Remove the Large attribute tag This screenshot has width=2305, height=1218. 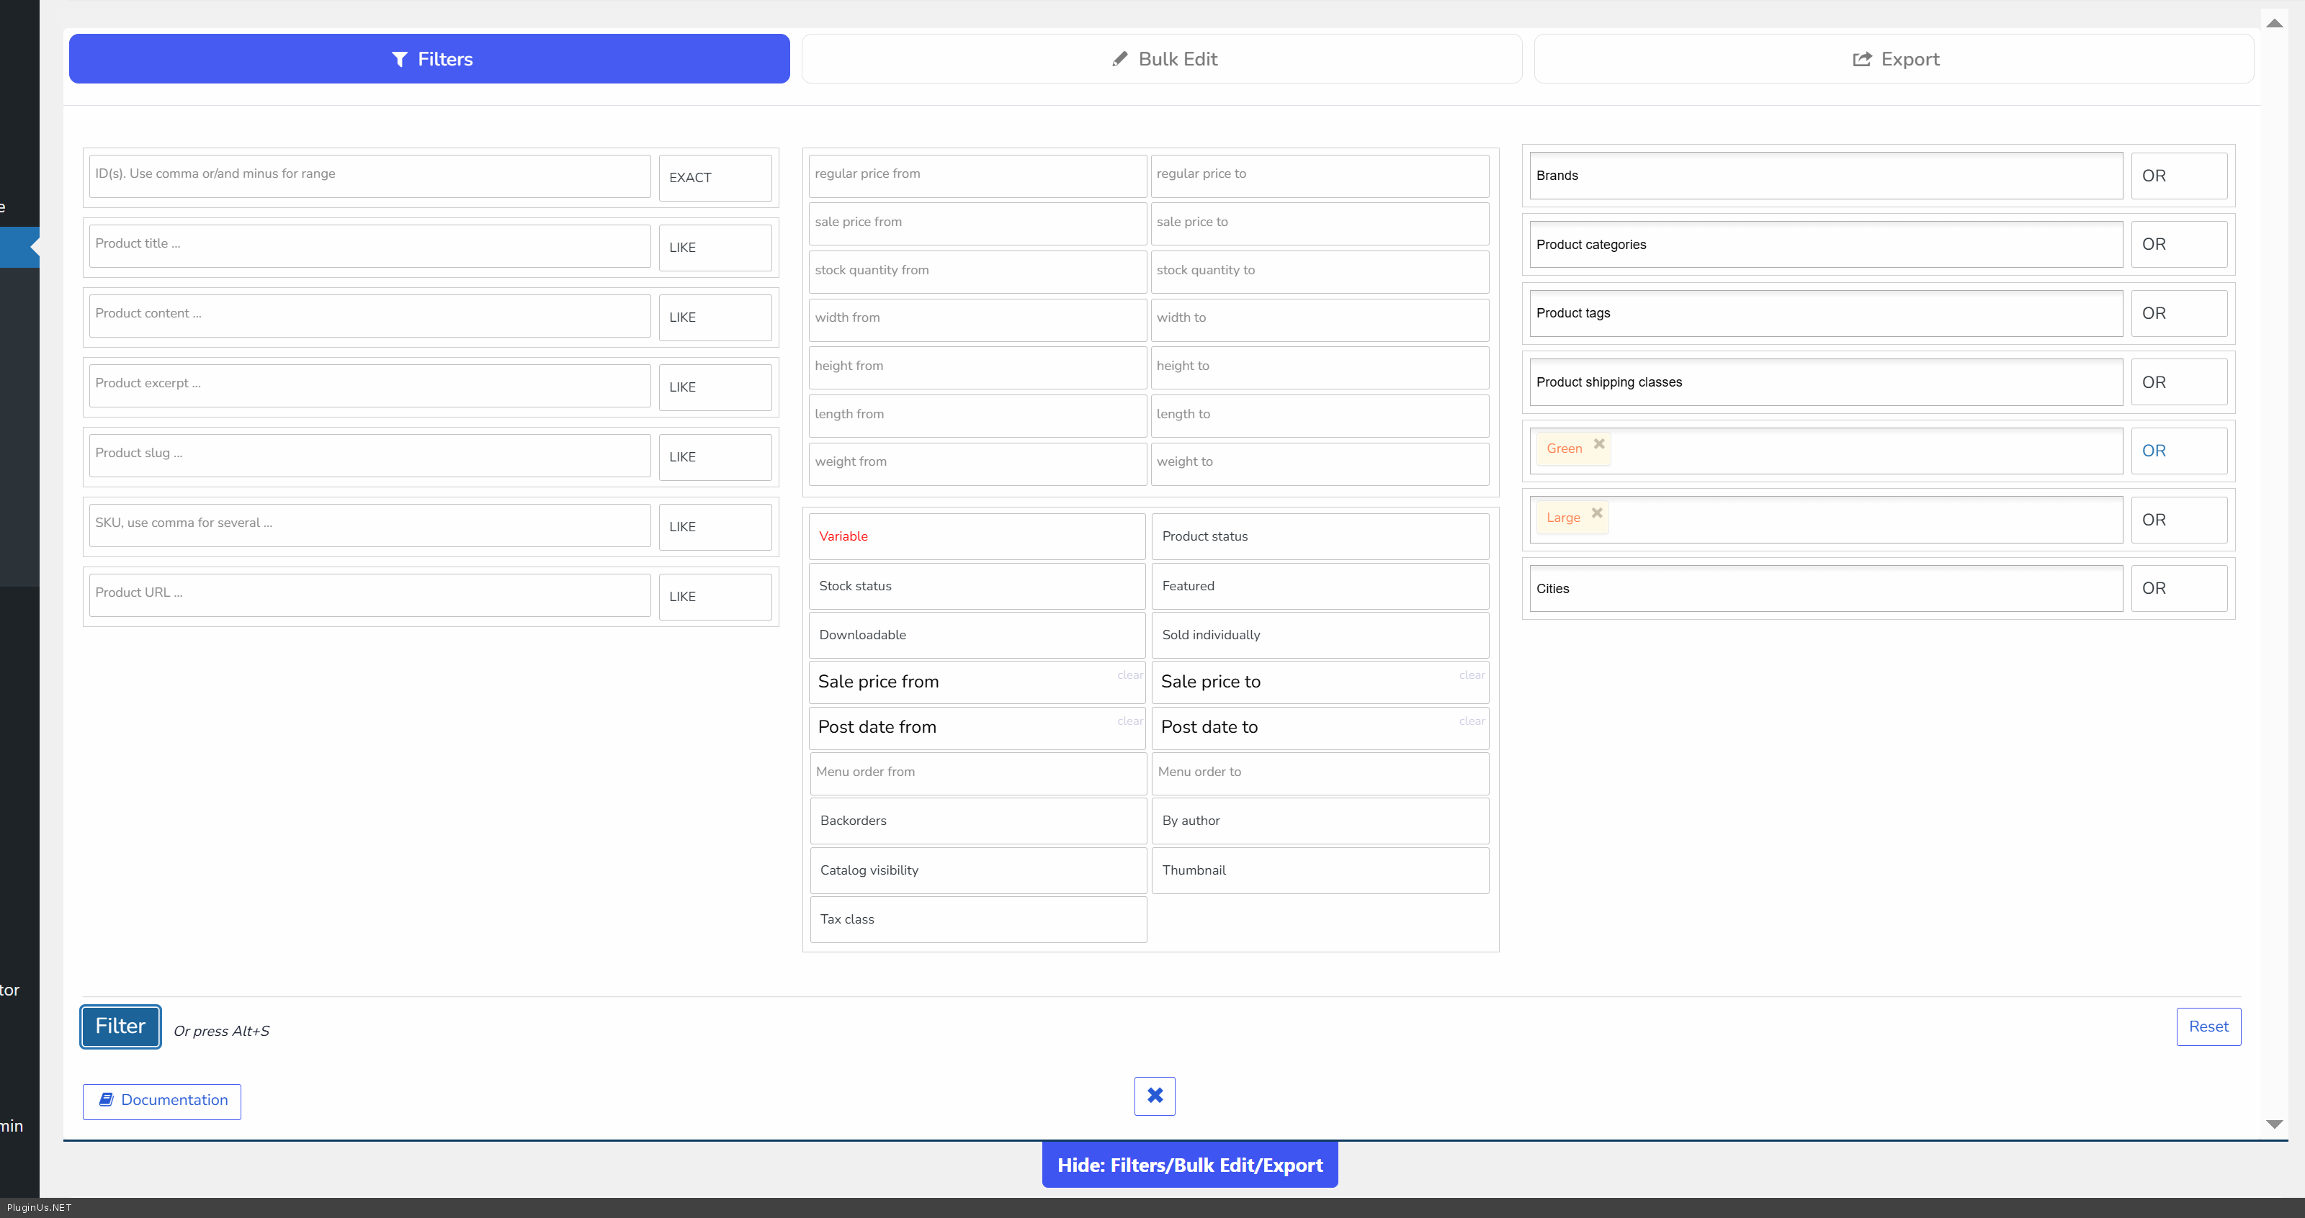point(1597,513)
